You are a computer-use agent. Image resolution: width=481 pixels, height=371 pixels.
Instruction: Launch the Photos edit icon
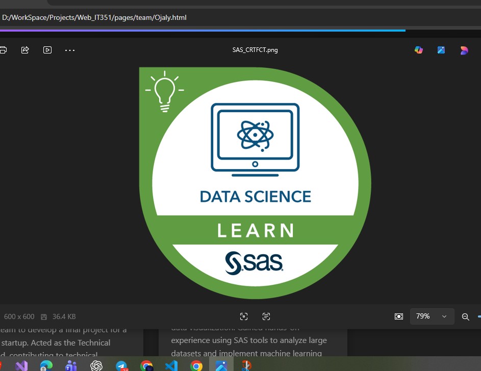tap(441, 50)
